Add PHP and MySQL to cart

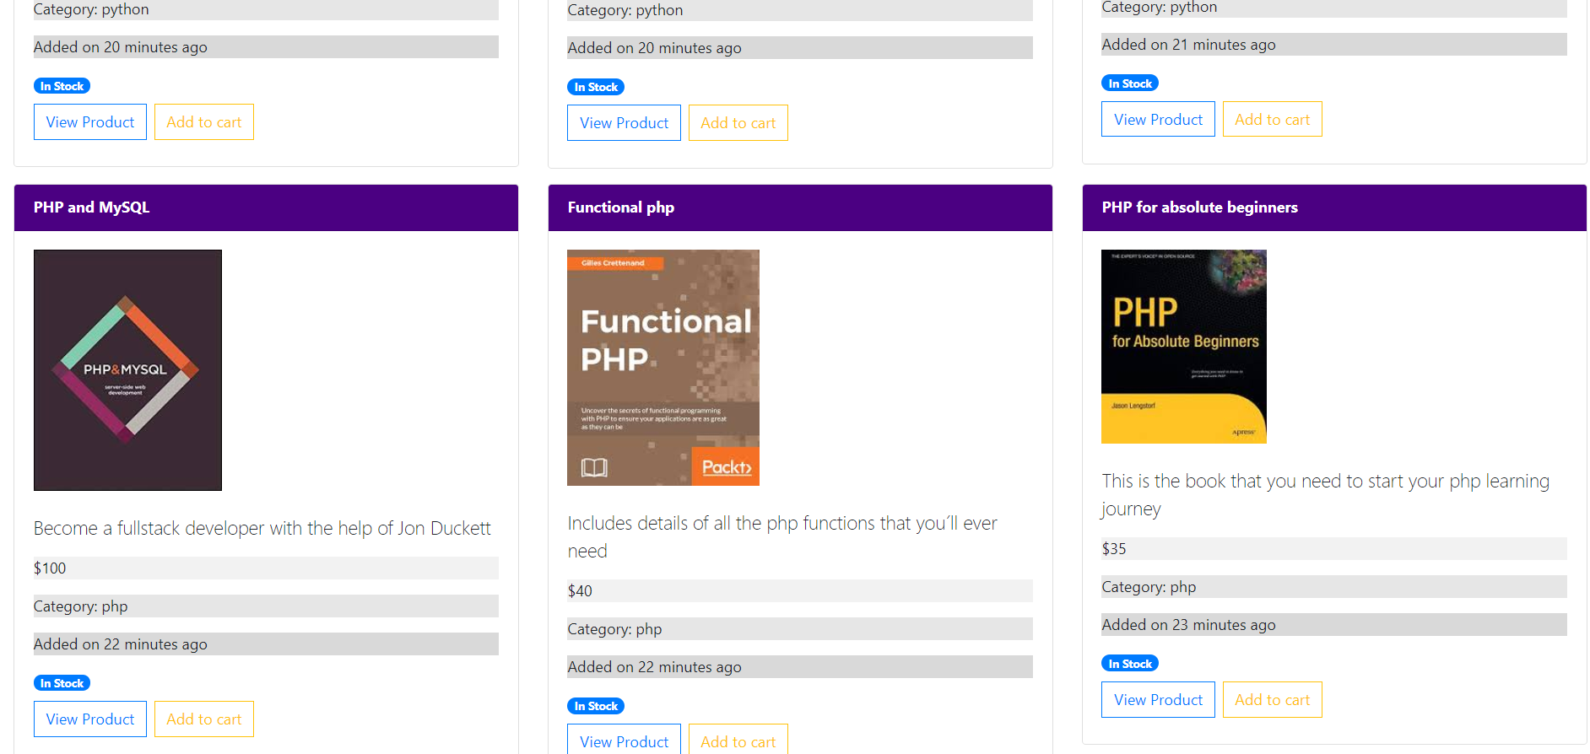203,719
